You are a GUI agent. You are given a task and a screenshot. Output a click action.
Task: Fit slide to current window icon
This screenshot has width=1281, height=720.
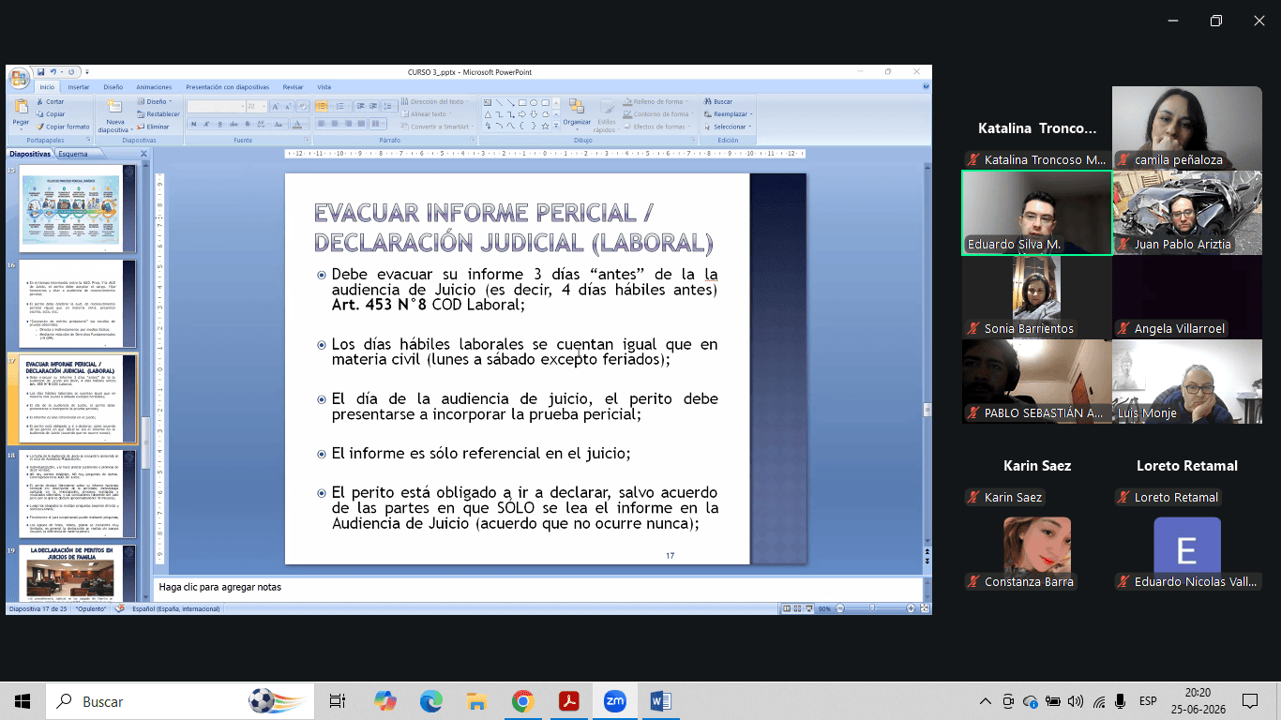pos(924,608)
